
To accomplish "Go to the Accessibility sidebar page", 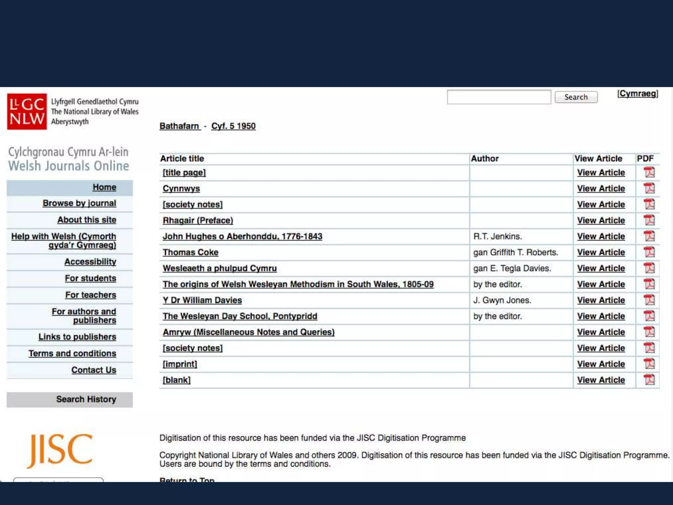I will click(x=90, y=262).
